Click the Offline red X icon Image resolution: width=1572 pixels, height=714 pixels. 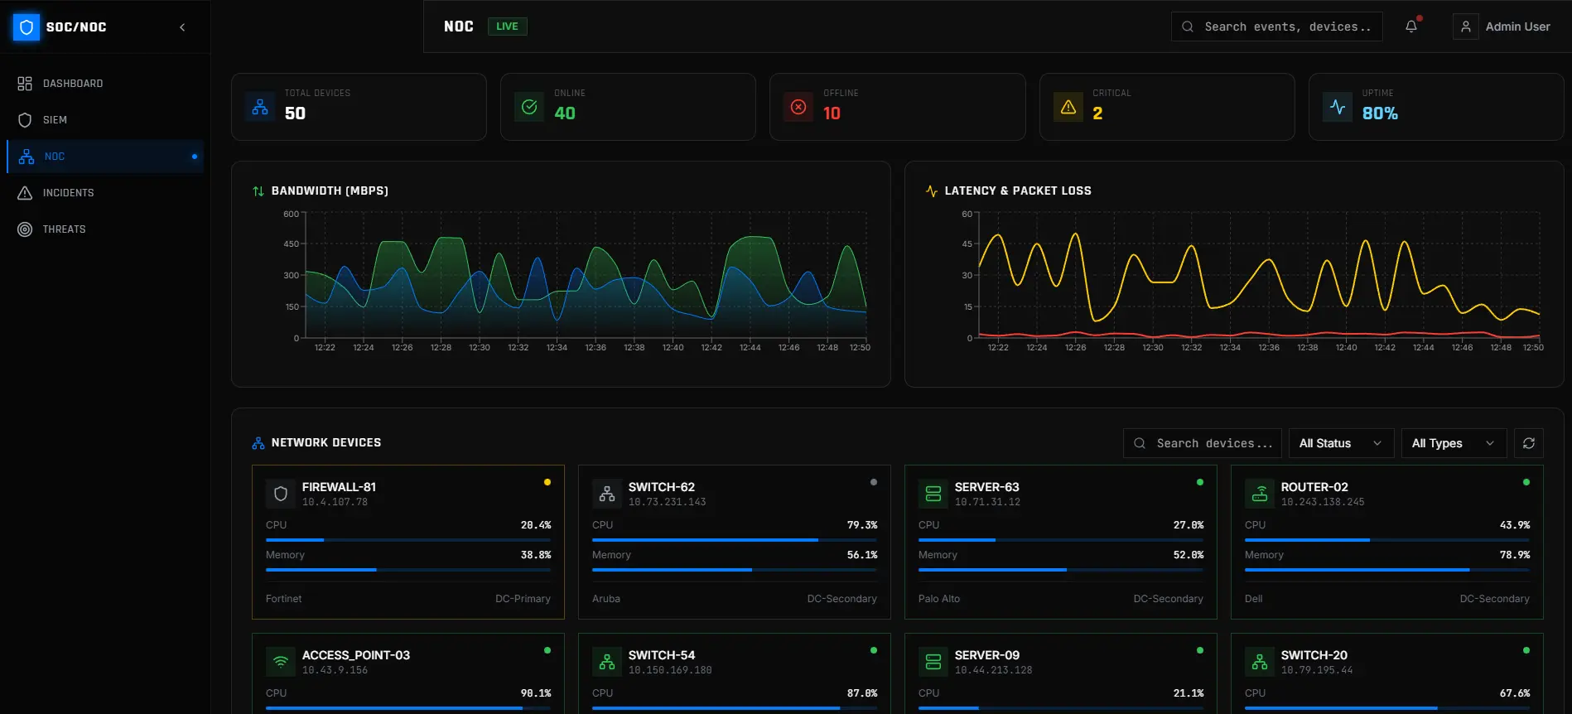798,107
